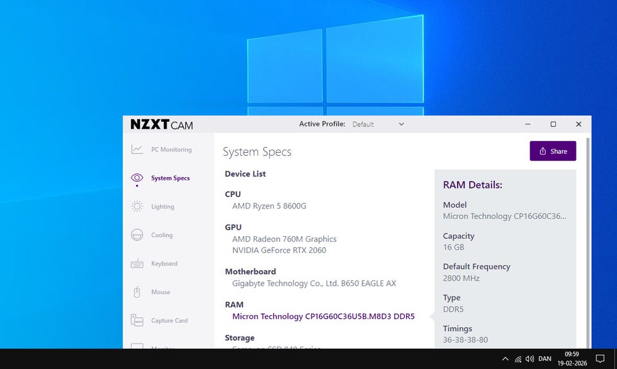Select the Keyboard icon in sidebar
The width and height of the screenshot is (617, 369).
tap(137, 264)
